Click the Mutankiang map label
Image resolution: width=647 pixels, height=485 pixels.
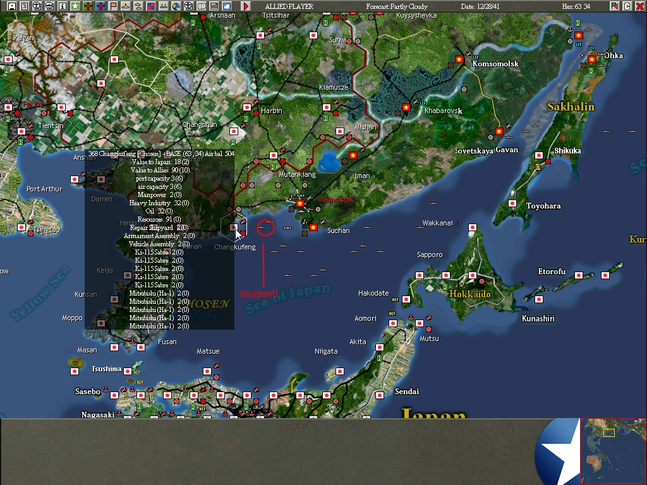pyautogui.click(x=297, y=174)
